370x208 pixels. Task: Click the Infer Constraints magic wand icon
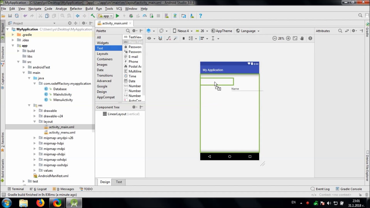coord(175,38)
